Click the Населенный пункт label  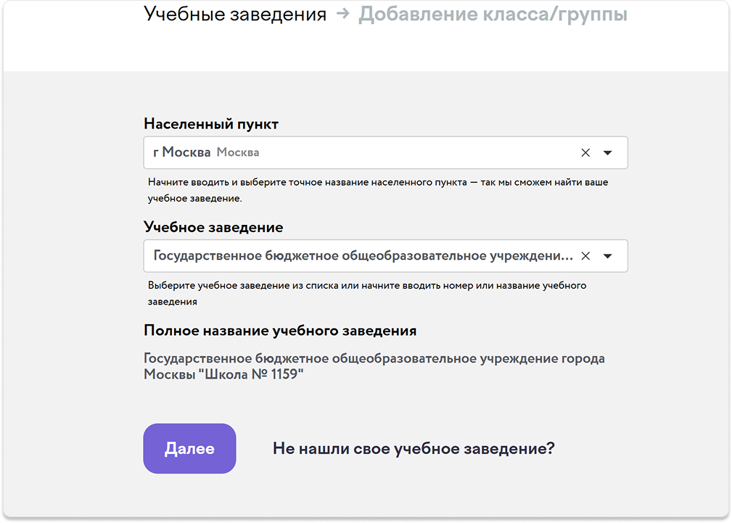point(211,124)
